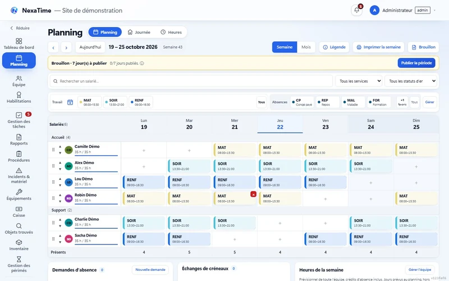Image resolution: width=449 pixels, height=281 pixels.
Task: Expand the Administrateur account menu arrow
Action: (434, 10)
